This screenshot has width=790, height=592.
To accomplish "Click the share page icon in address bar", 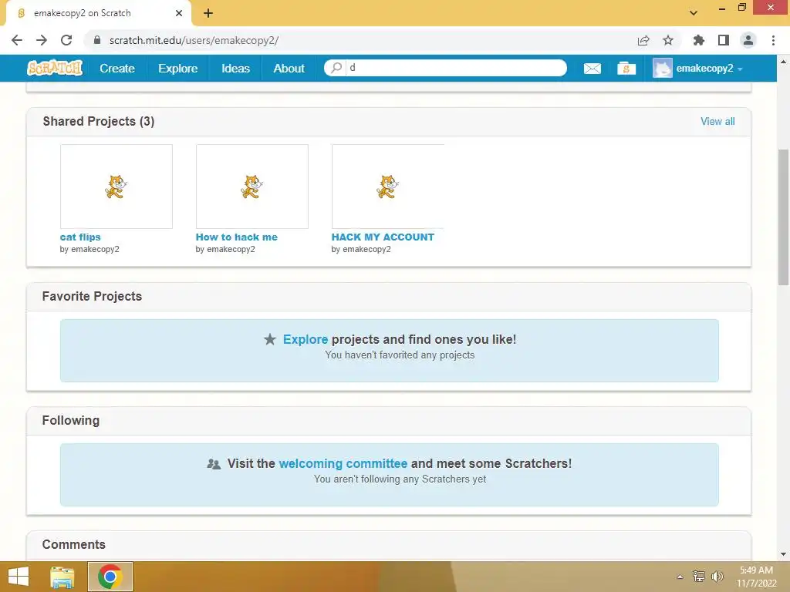I will click(x=643, y=40).
